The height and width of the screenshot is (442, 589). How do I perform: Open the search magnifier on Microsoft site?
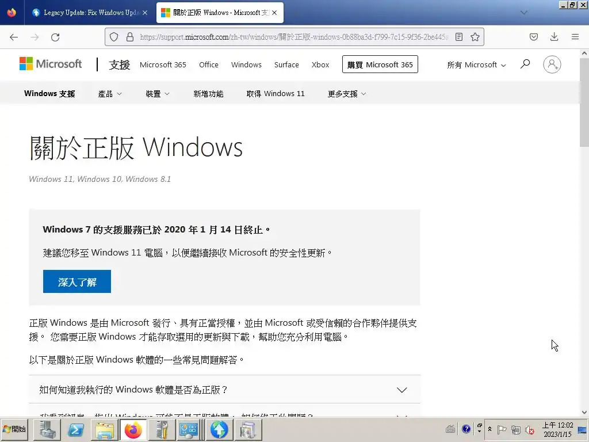coord(525,64)
